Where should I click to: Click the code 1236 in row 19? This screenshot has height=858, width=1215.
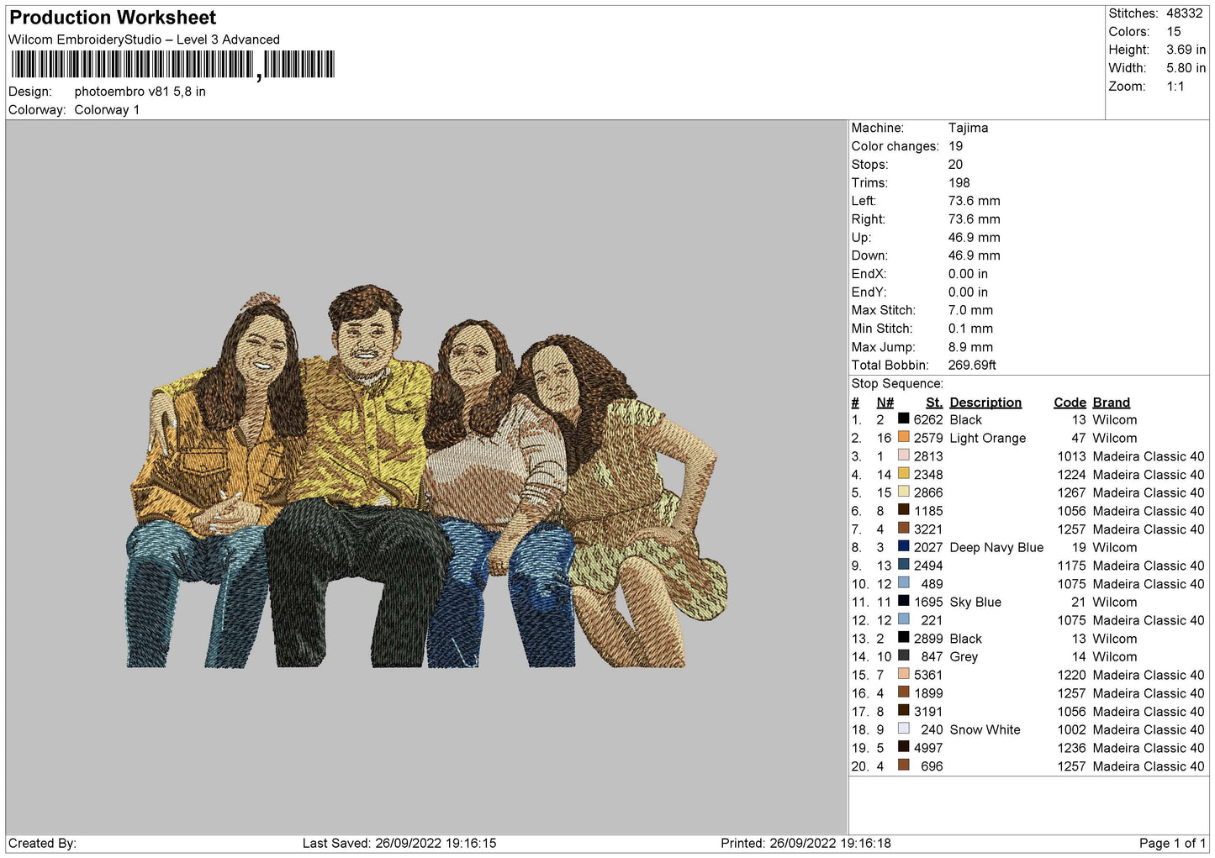tap(1071, 748)
